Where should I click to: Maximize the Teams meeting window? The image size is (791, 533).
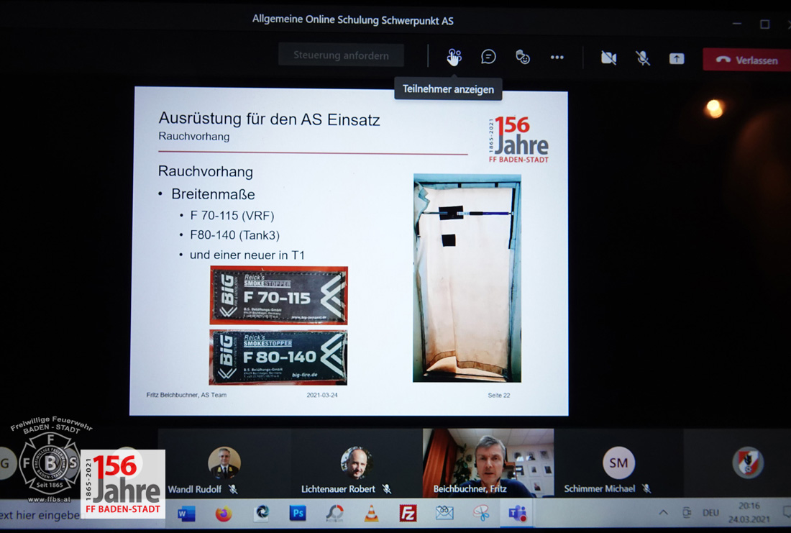[765, 24]
